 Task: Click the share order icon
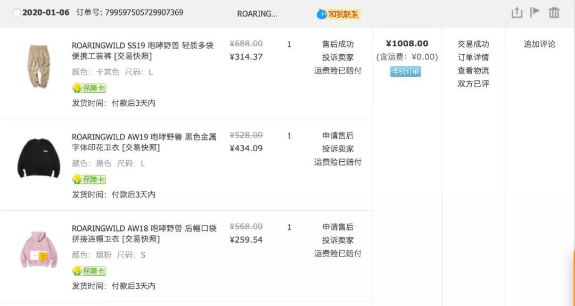516,13
